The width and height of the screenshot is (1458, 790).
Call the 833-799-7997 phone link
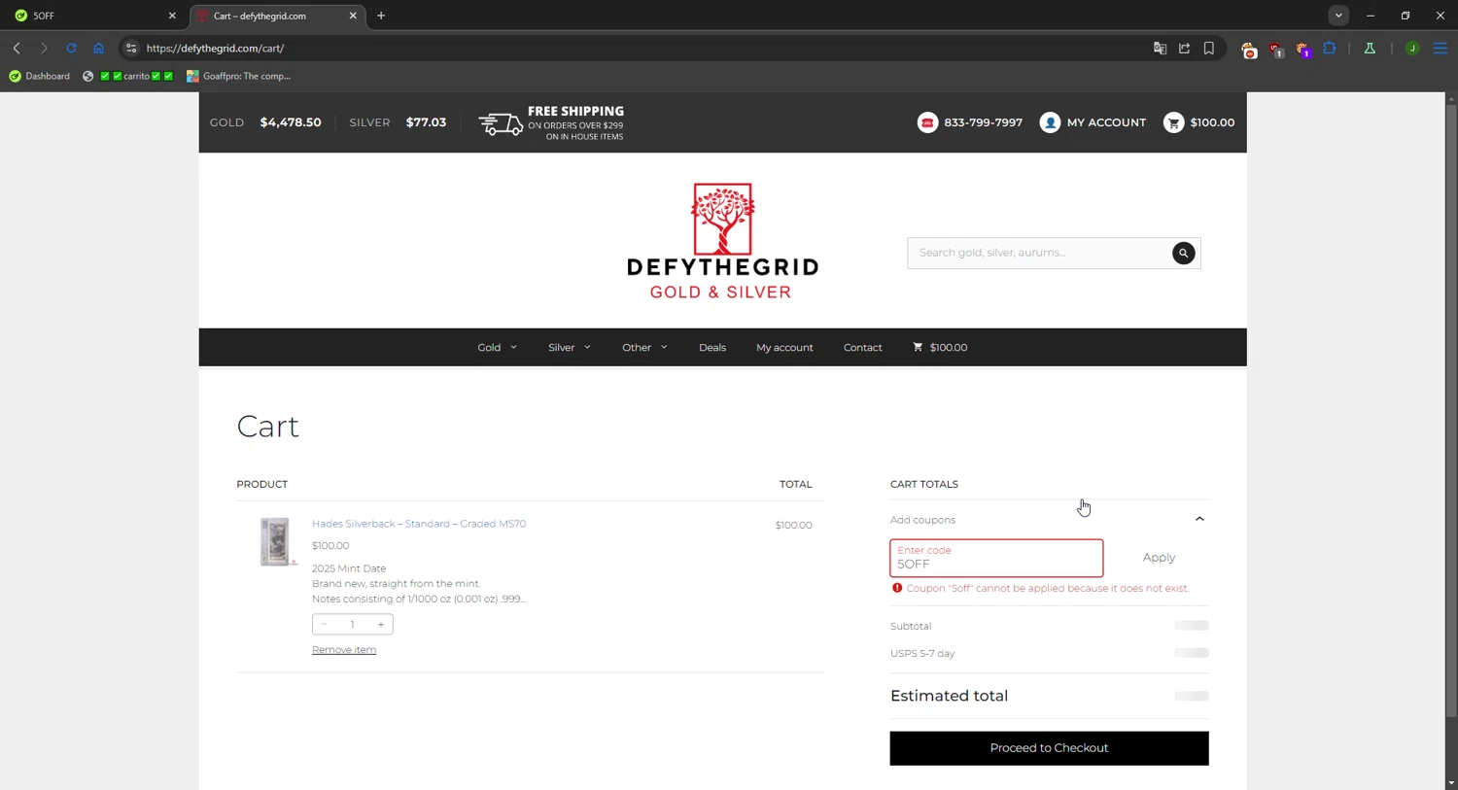coord(970,122)
